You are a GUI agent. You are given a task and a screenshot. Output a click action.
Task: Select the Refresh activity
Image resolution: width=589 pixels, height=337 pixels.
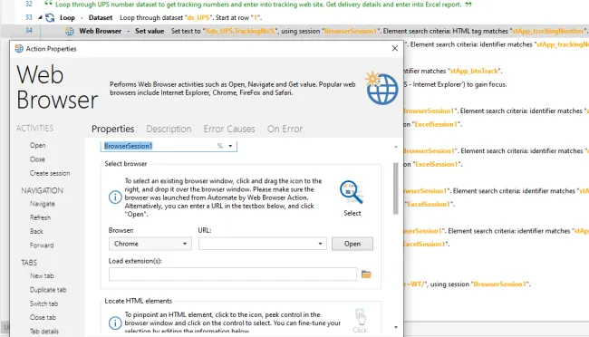tap(40, 217)
